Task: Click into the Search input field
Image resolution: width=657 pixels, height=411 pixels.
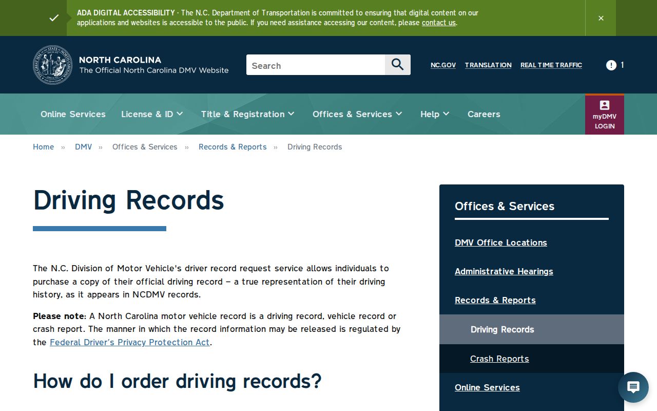Action: [x=316, y=65]
